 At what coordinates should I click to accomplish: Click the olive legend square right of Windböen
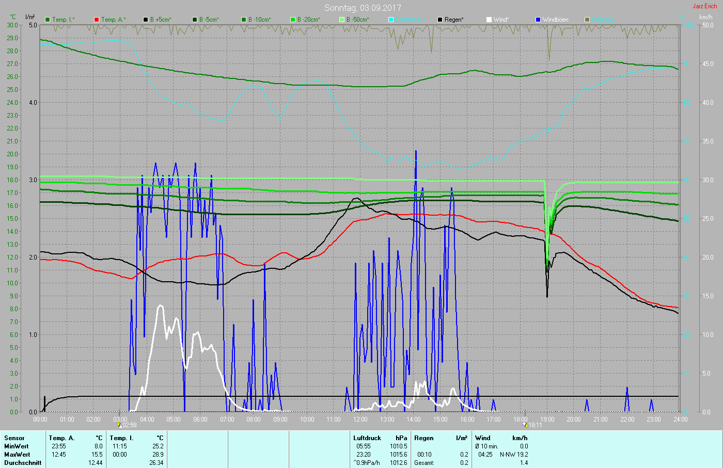click(587, 20)
